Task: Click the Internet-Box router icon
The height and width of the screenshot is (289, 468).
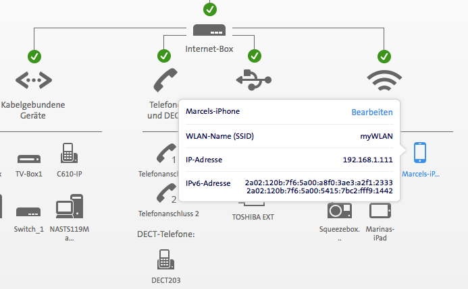Action: [210, 32]
